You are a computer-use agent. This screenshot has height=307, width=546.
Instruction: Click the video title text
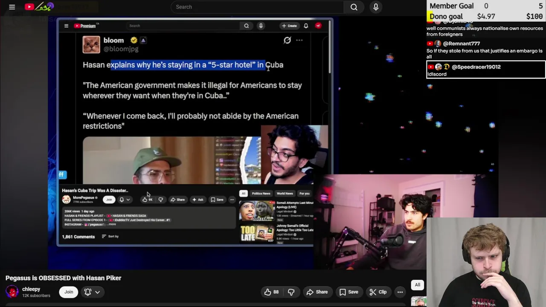(x=64, y=278)
